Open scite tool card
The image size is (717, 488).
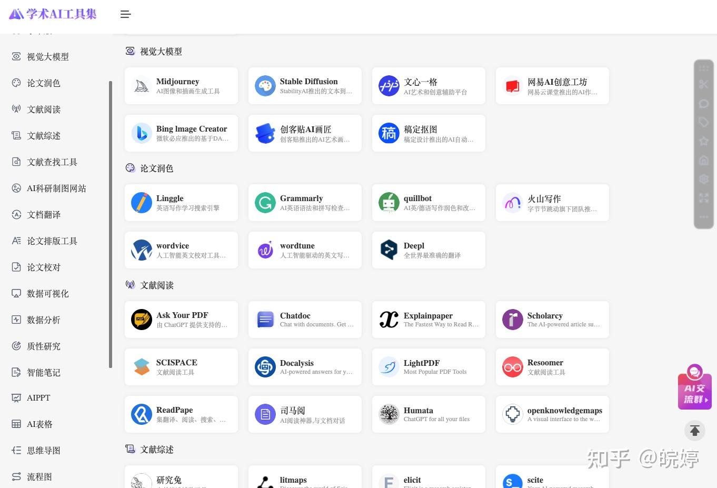(x=552, y=477)
